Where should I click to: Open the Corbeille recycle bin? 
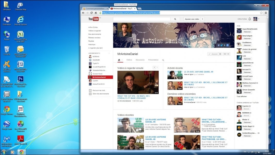tap(7, 50)
